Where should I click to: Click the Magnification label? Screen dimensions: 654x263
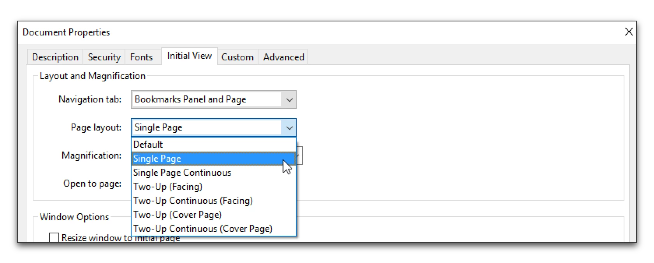tap(91, 155)
